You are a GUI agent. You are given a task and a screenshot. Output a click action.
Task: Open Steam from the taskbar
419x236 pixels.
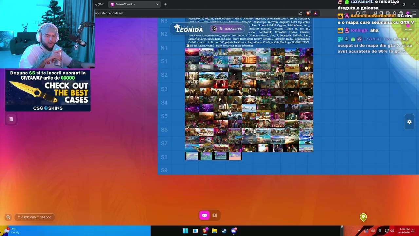click(224, 231)
